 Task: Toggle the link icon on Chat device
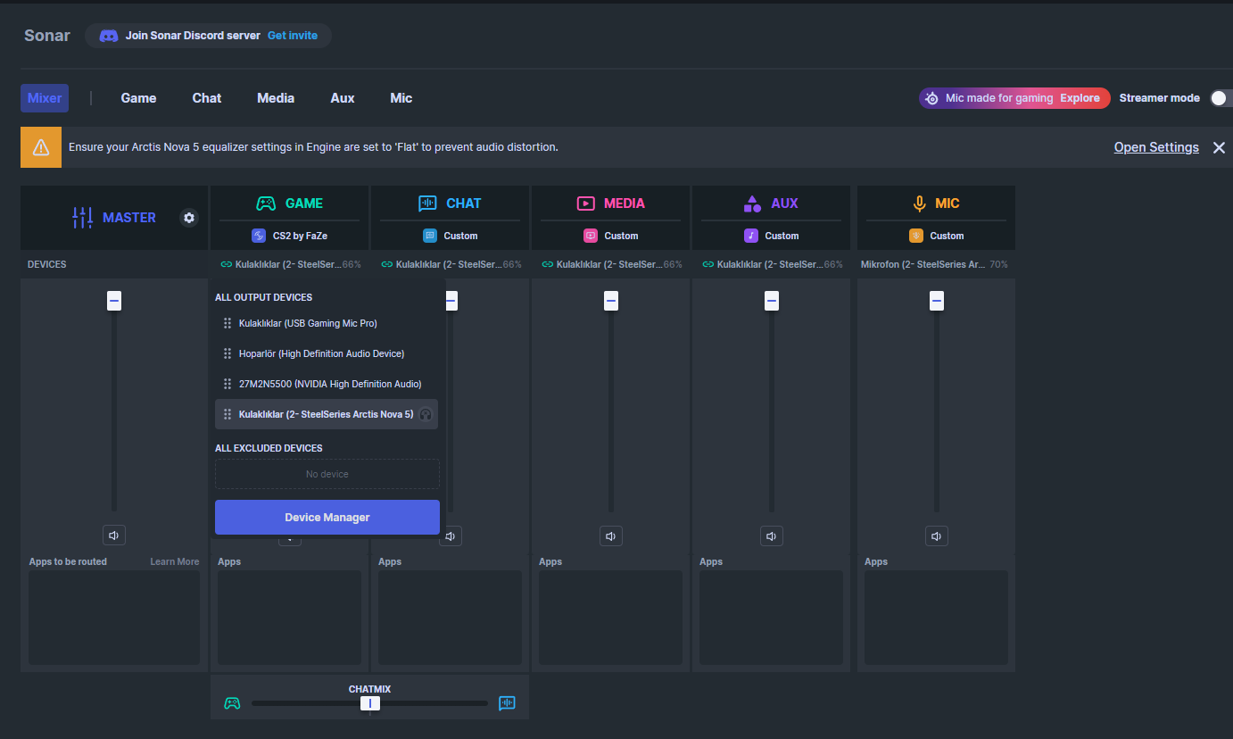tap(386, 264)
